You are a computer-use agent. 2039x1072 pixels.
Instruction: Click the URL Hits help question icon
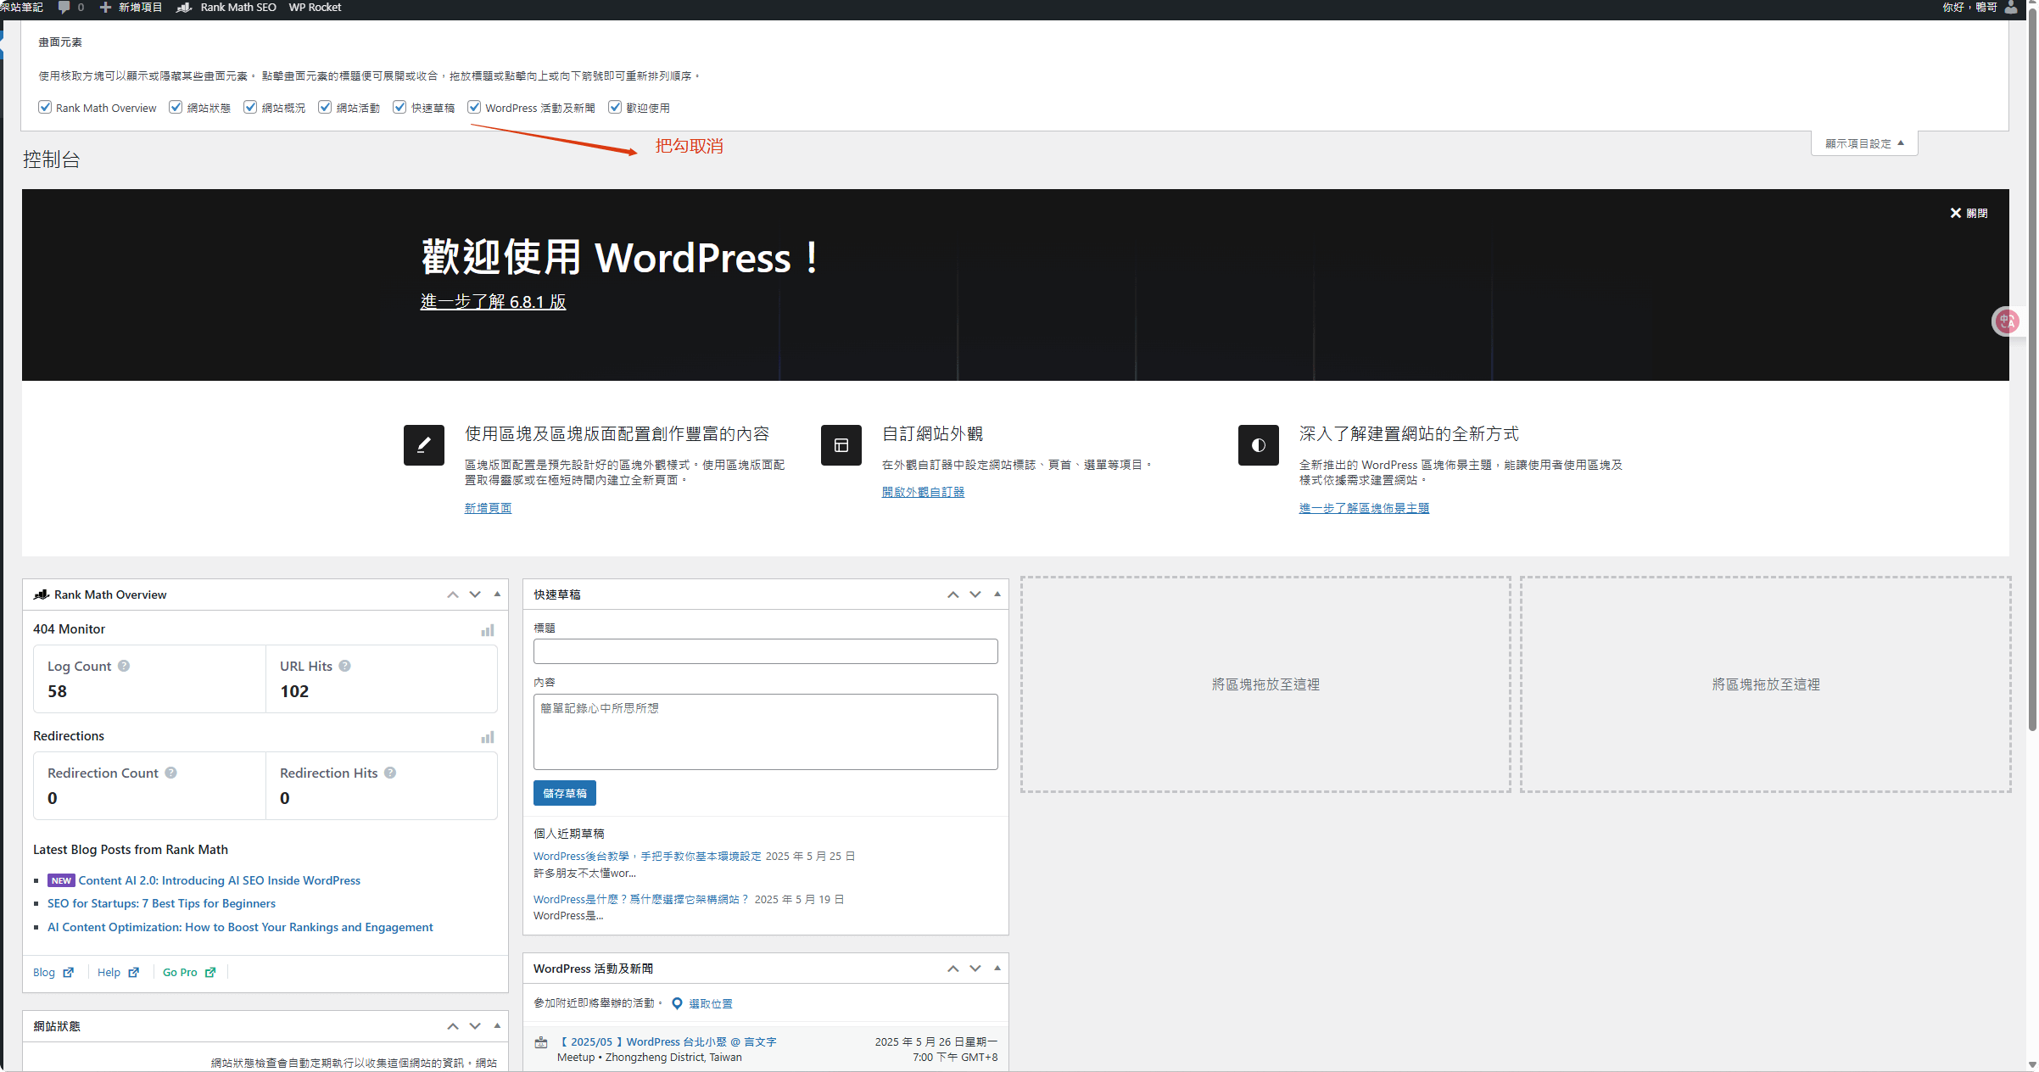(344, 666)
